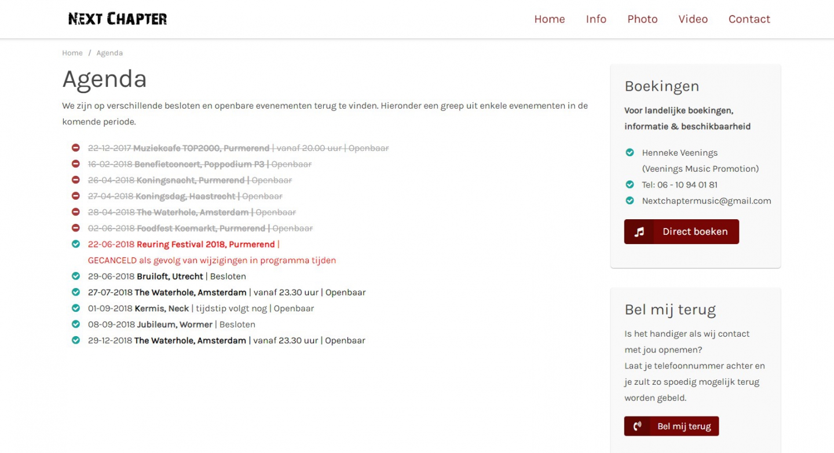
Task: Go to the Info page
Action: (596, 19)
